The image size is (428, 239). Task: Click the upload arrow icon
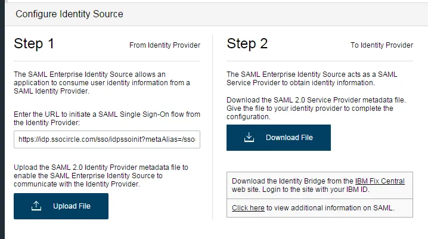point(36,206)
